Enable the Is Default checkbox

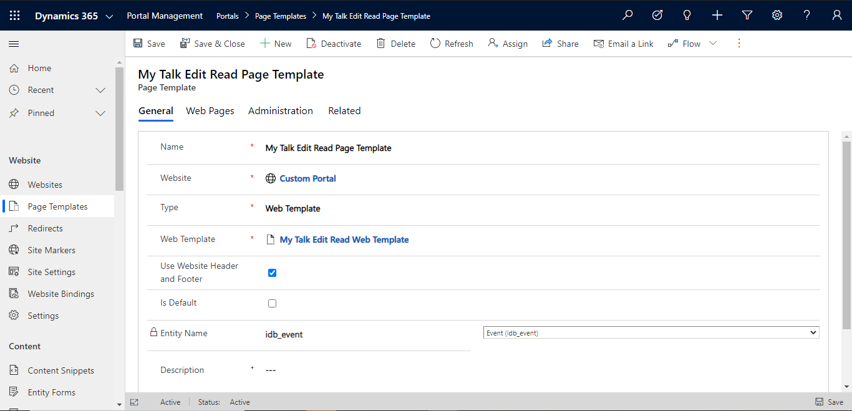click(x=272, y=303)
